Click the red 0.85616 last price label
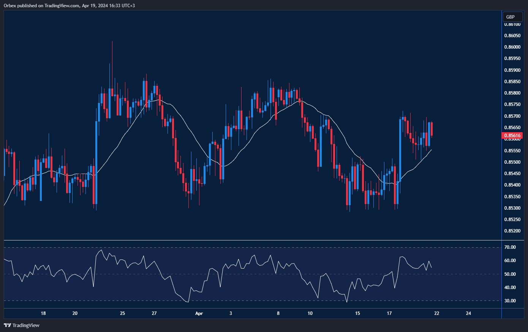Viewport: 528px width, 332px height. point(512,135)
